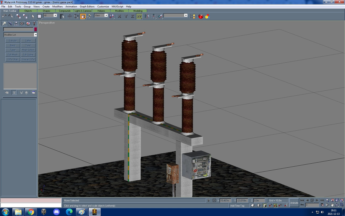Click the Mirror Selected Objects icon

pos(147,16)
